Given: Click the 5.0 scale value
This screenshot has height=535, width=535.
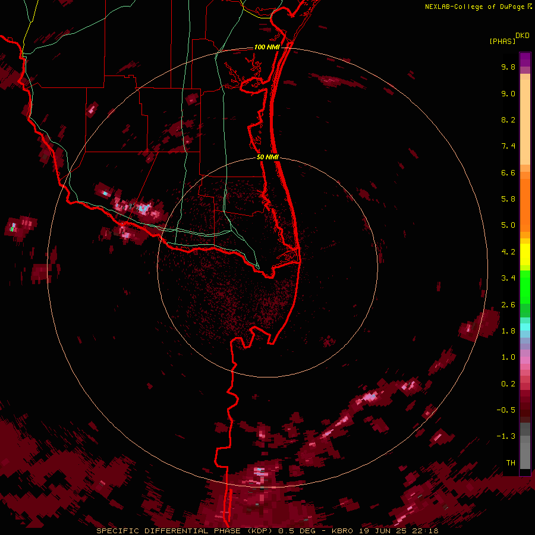Looking at the screenshot, I should click(508, 225).
